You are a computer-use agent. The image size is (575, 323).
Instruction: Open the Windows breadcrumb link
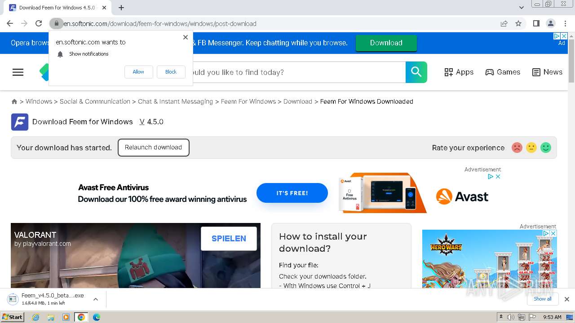pos(39,101)
